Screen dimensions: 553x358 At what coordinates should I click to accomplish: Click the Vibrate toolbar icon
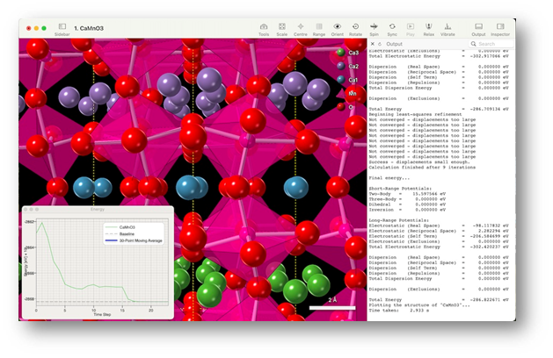pyautogui.click(x=447, y=27)
